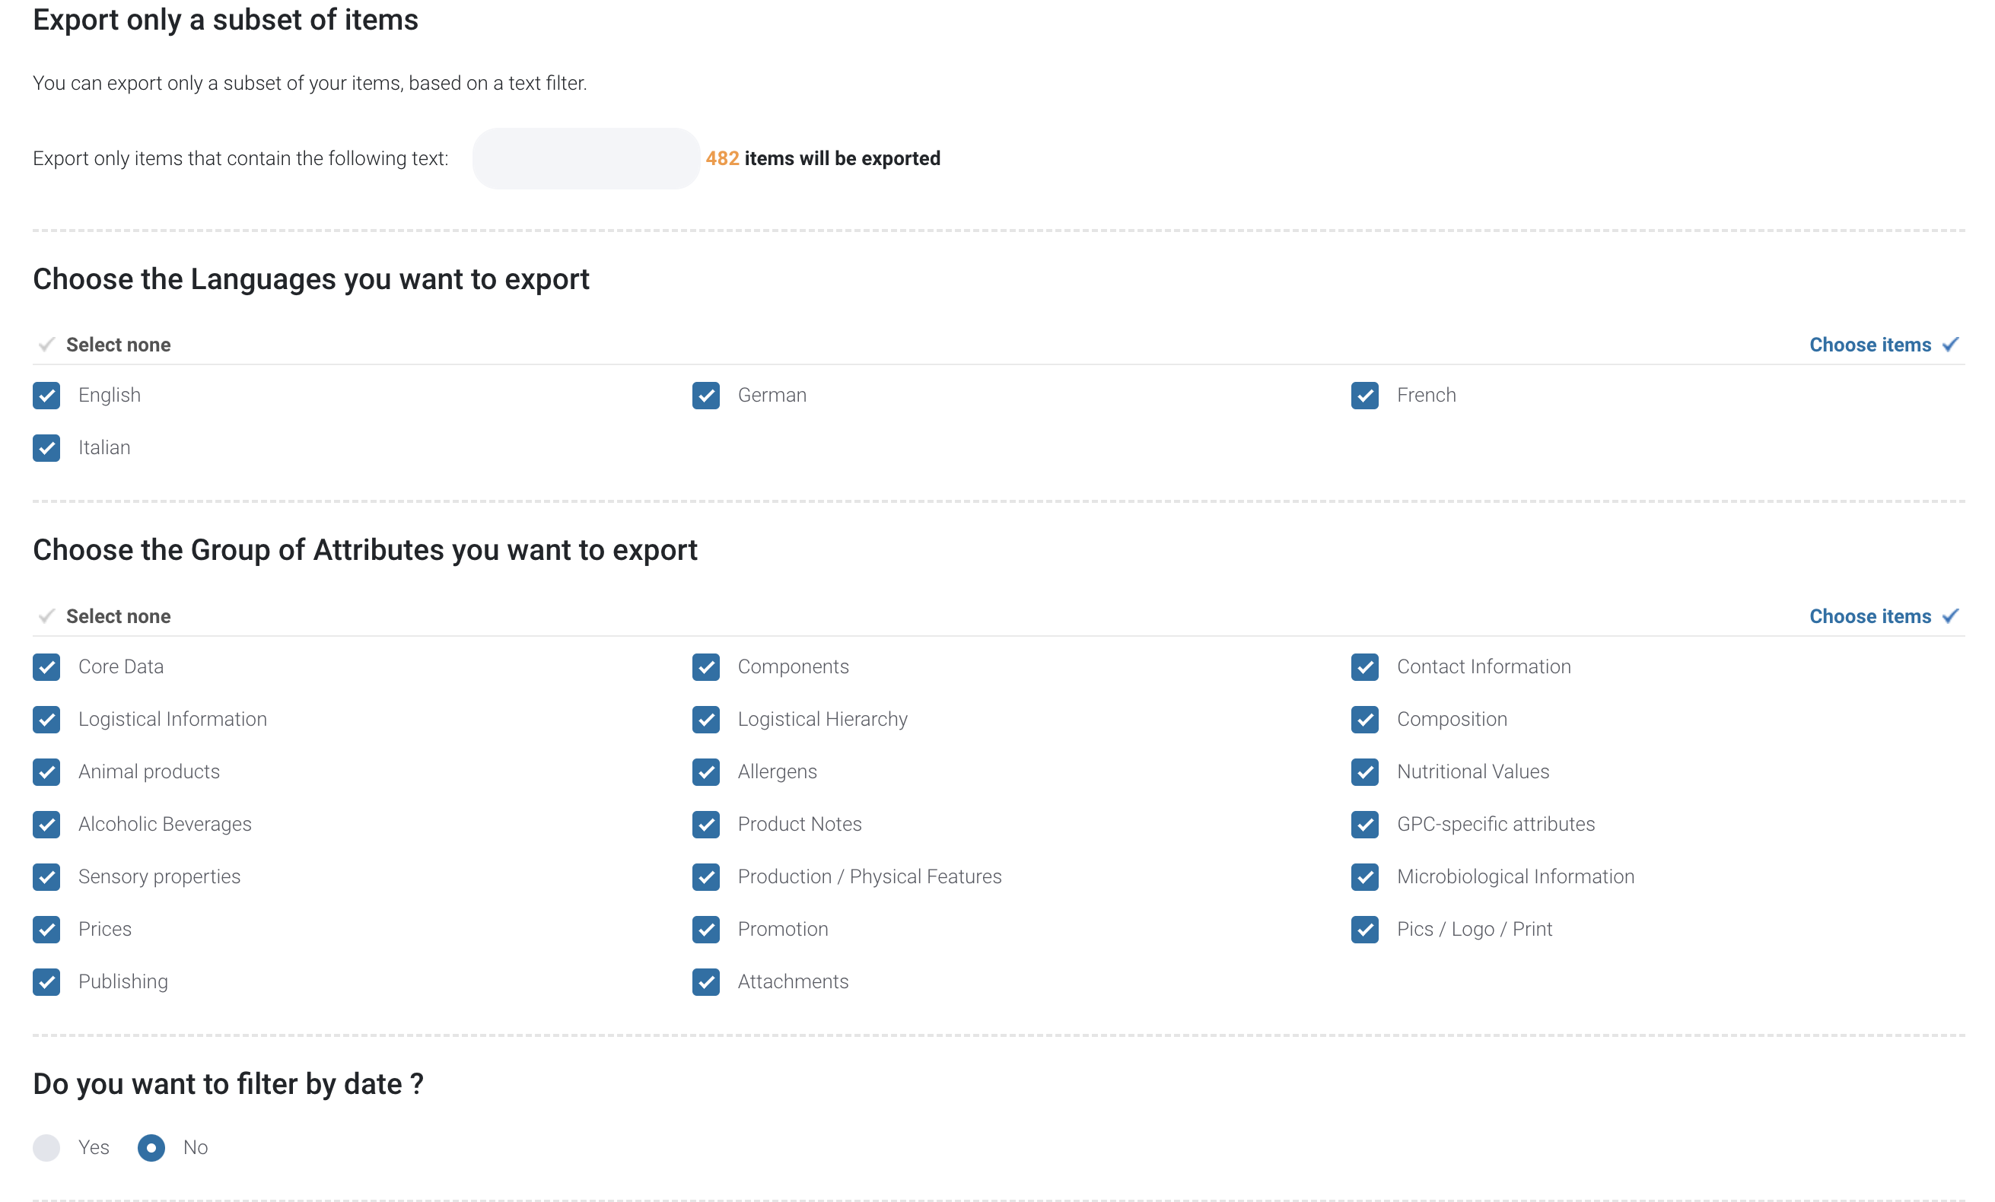This screenshot has width=1995, height=1202.
Task: Toggle the French language checkbox
Action: (x=1364, y=395)
